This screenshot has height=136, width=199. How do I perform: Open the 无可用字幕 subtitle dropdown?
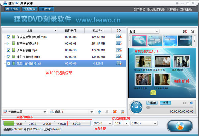point(25,112)
